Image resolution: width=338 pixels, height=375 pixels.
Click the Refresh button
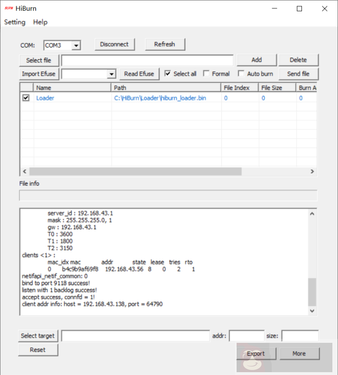tap(164, 44)
